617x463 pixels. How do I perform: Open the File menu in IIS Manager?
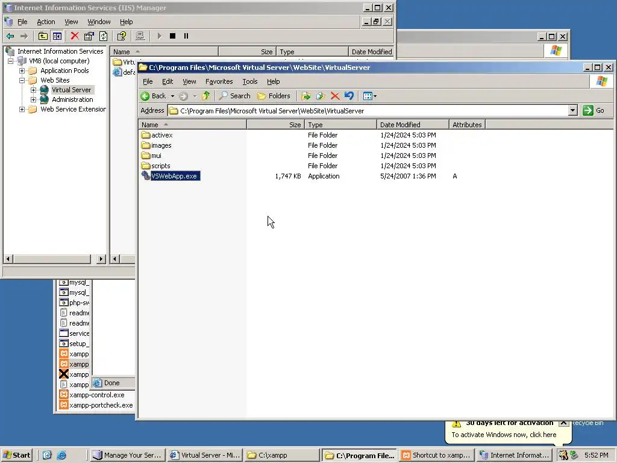(22, 22)
